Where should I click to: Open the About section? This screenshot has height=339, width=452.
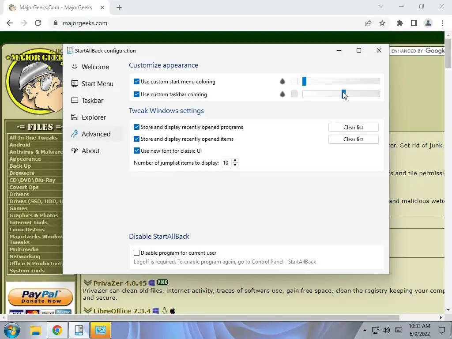coord(85,151)
